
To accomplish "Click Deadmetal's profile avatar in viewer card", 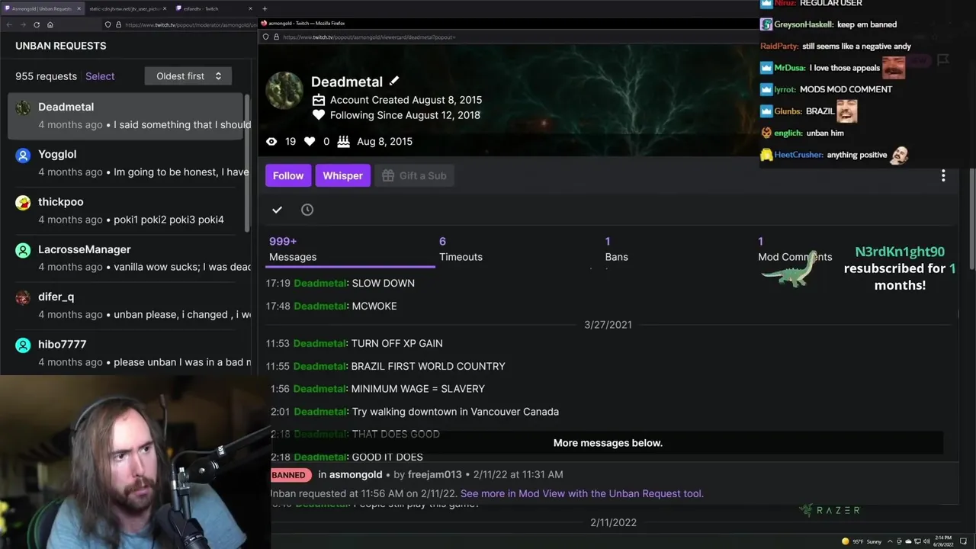I will (x=284, y=91).
